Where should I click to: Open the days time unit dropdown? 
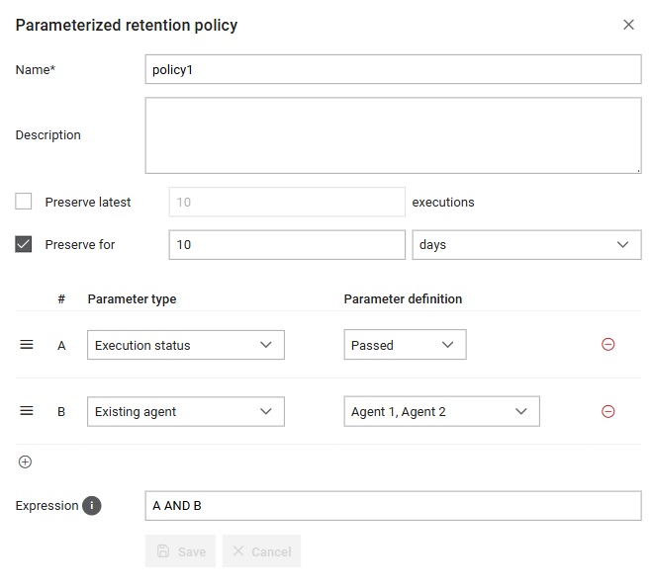pos(526,245)
